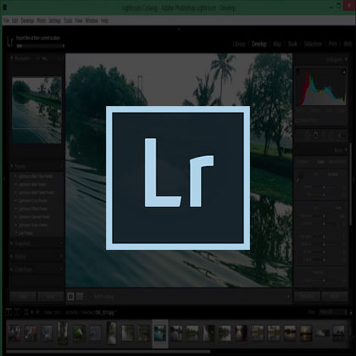Click the highlighted selected filmstrip thumbnail
Screen dimensions: 356x356
(160, 334)
